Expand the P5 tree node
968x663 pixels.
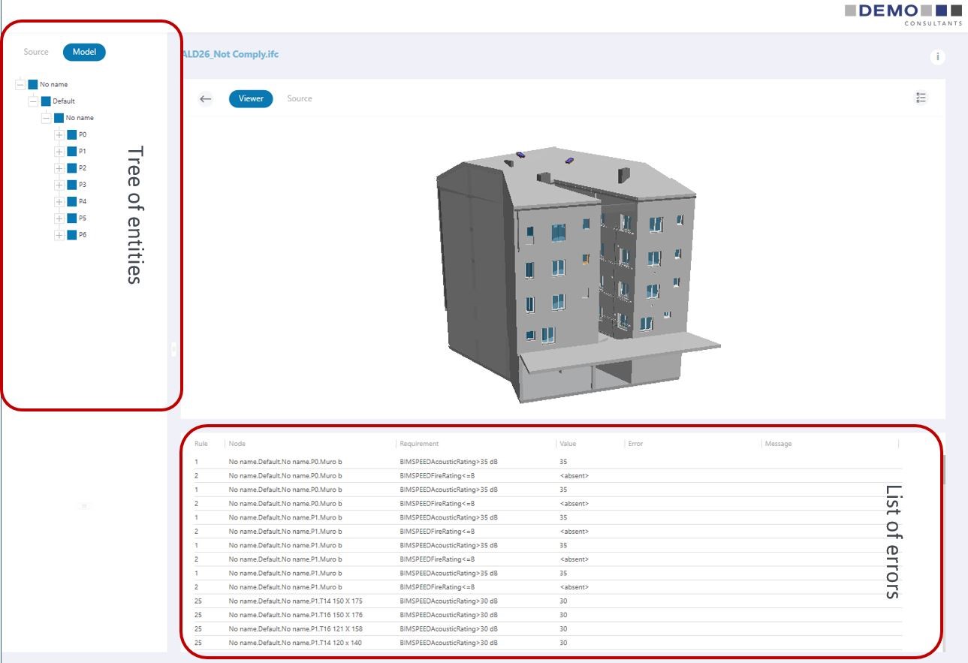click(59, 218)
